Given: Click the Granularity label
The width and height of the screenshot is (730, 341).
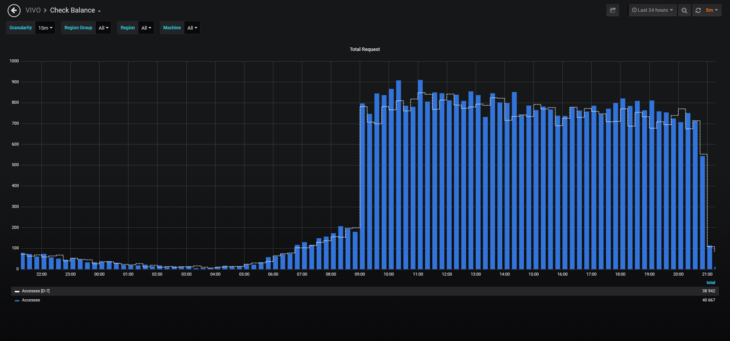Looking at the screenshot, I should click(x=21, y=28).
